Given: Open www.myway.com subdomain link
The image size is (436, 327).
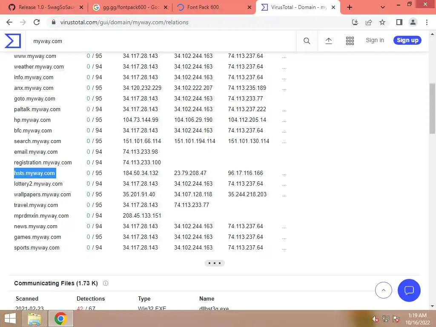Looking at the screenshot, I should pos(35,56).
